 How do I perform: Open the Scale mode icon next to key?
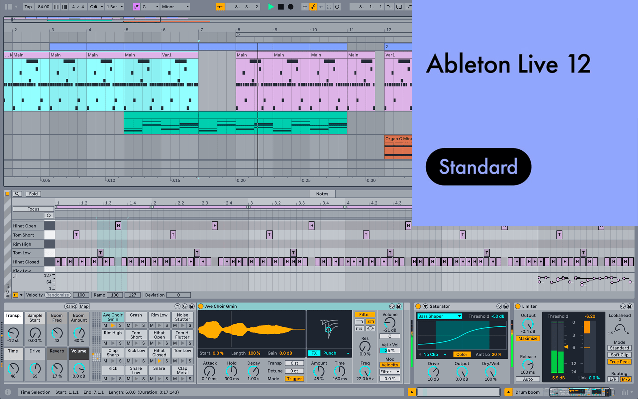coord(136,7)
